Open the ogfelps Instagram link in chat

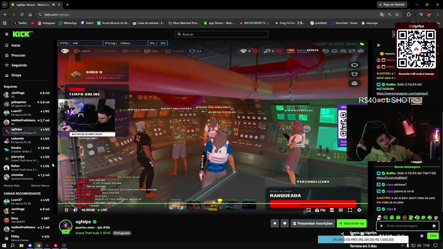(x=402, y=93)
